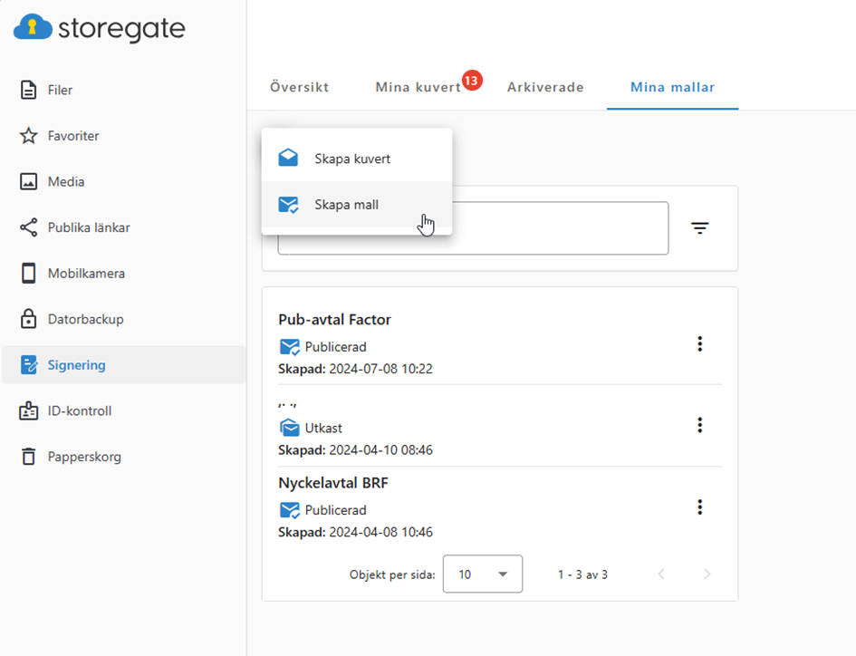856x656 pixels.
Task: Open Datorbackup in the sidebar
Action: 85,319
